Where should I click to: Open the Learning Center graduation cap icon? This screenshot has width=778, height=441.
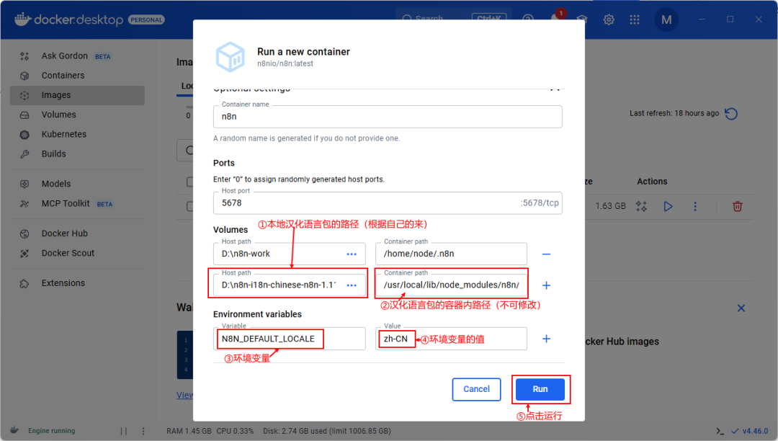point(581,19)
